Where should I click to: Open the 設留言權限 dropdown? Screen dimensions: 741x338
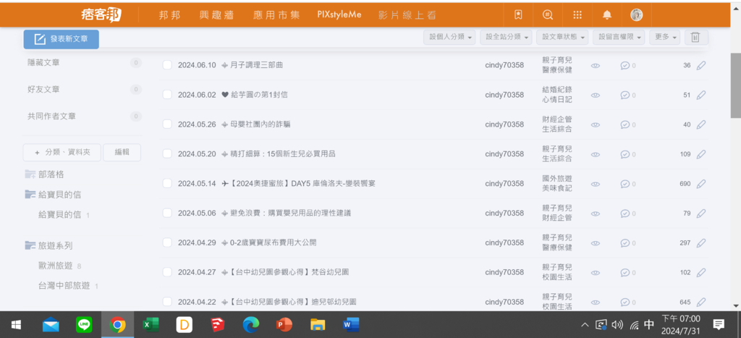(x=619, y=38)
